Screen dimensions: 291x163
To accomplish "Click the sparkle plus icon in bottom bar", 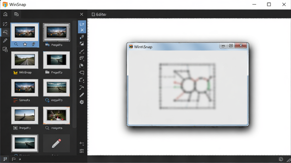I will [x=20, y=159].
